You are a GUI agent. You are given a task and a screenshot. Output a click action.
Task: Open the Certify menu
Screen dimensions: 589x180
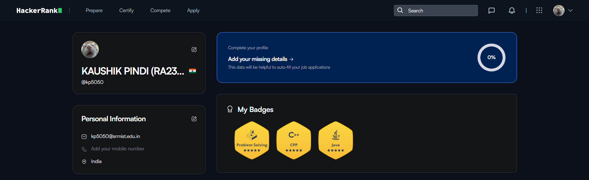coord(126,11)
